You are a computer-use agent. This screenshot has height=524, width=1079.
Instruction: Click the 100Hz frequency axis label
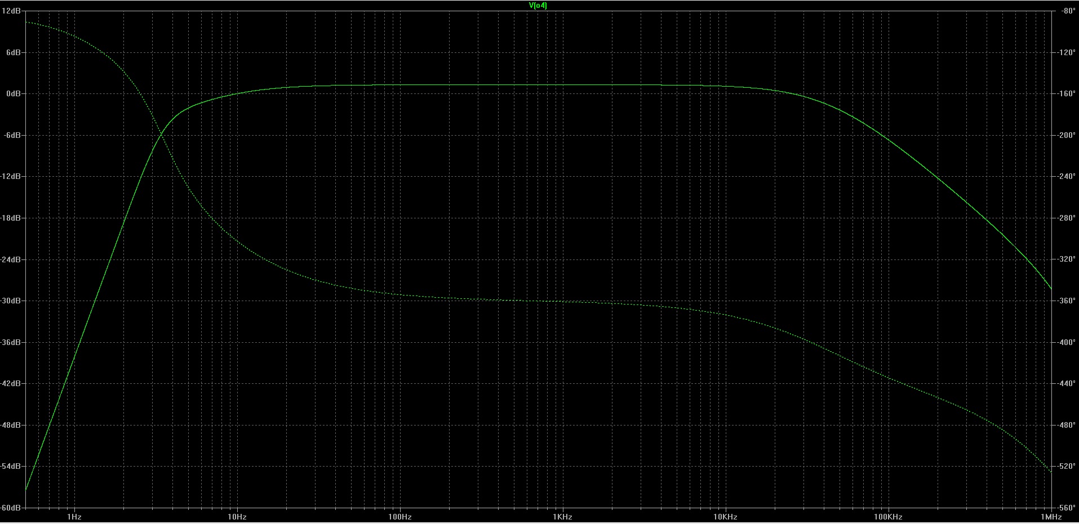(399, 517)
